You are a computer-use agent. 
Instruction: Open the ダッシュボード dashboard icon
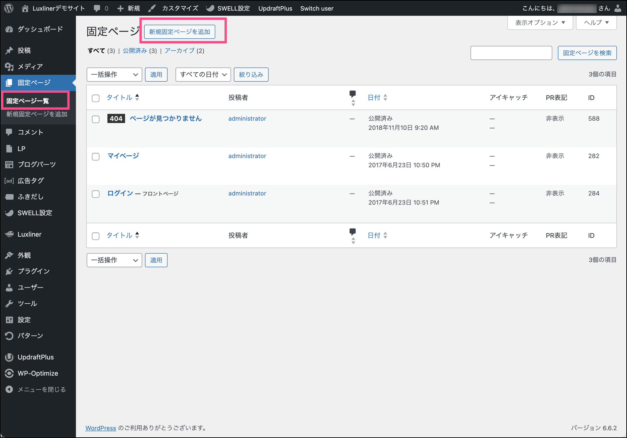coord(9,30)
